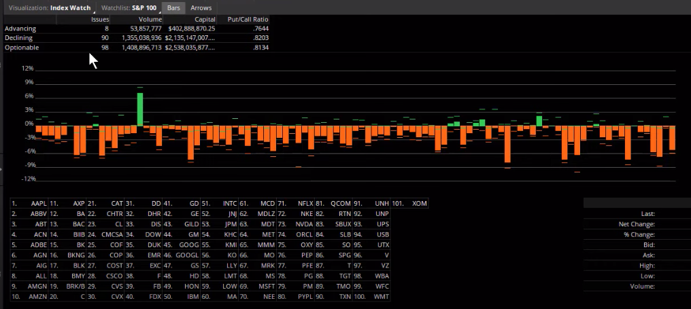Image resolution: width=691 pixels, height=309 pixels.
Task: Click the Issues column header
Action: pyautogui.click(x=100, y=20)
